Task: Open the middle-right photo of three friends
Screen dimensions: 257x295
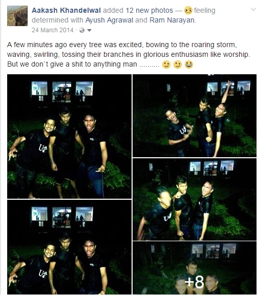Action: [195, 199]
